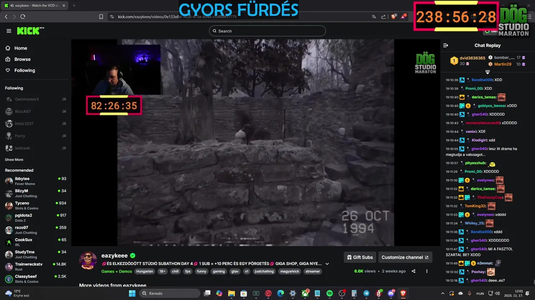
Task: Open followed channel ledzsok
Action: pyautogui.click(x=36, y=148)
